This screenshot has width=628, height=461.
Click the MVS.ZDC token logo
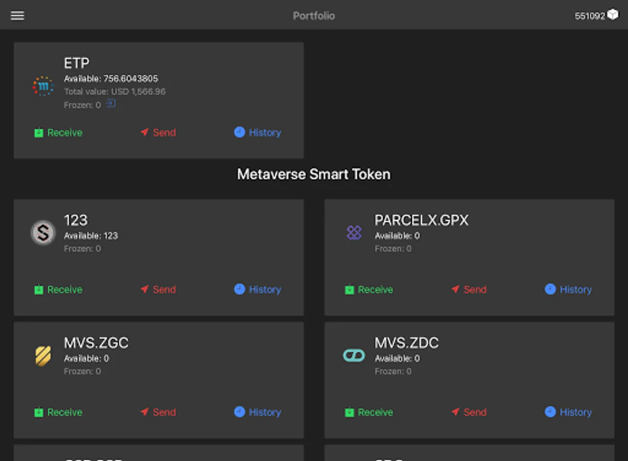(x=354, y=355)
